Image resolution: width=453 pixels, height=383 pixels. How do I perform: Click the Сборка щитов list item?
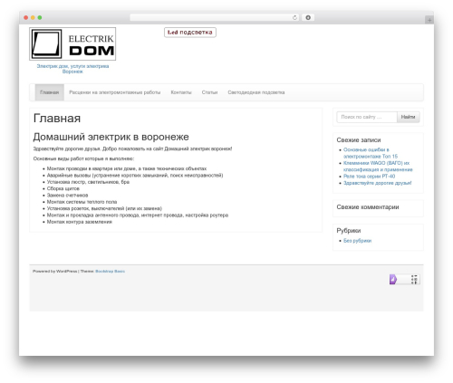click(x=63, y=188)
